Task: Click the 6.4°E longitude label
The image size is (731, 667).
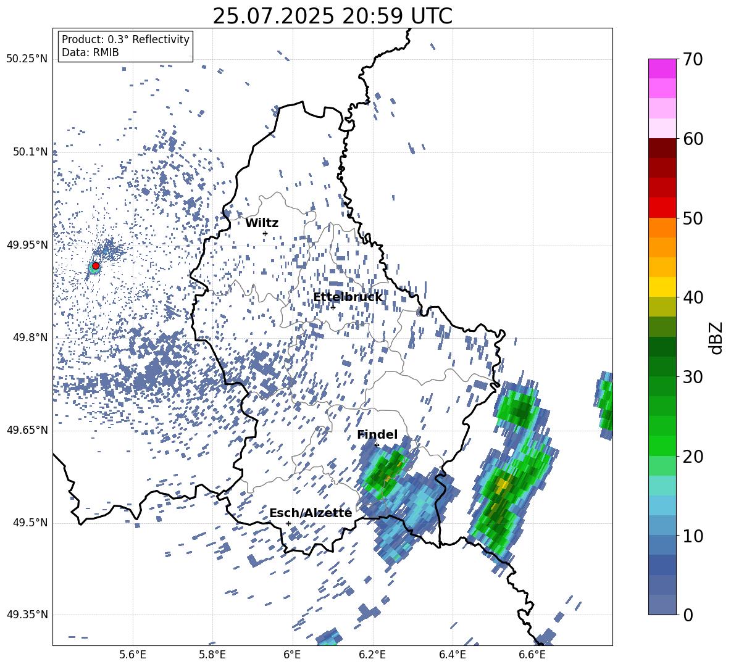Action: pos(452,655)
